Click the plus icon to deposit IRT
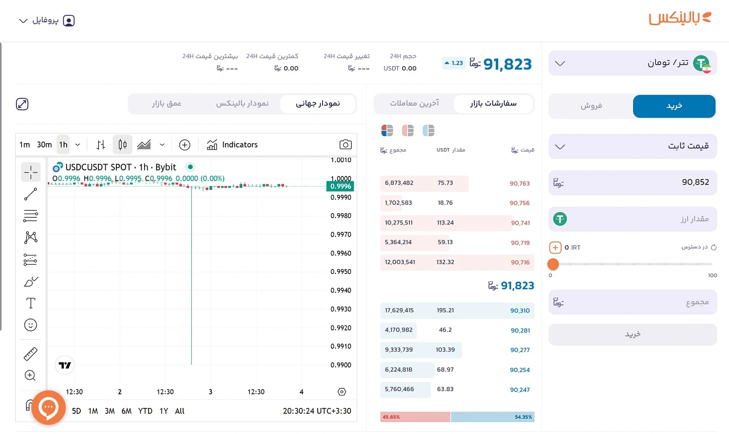The height and width of the screenshot is (434, 729). tap(555, 247)
